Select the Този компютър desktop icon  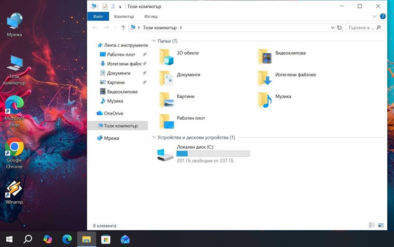(14, 71)
